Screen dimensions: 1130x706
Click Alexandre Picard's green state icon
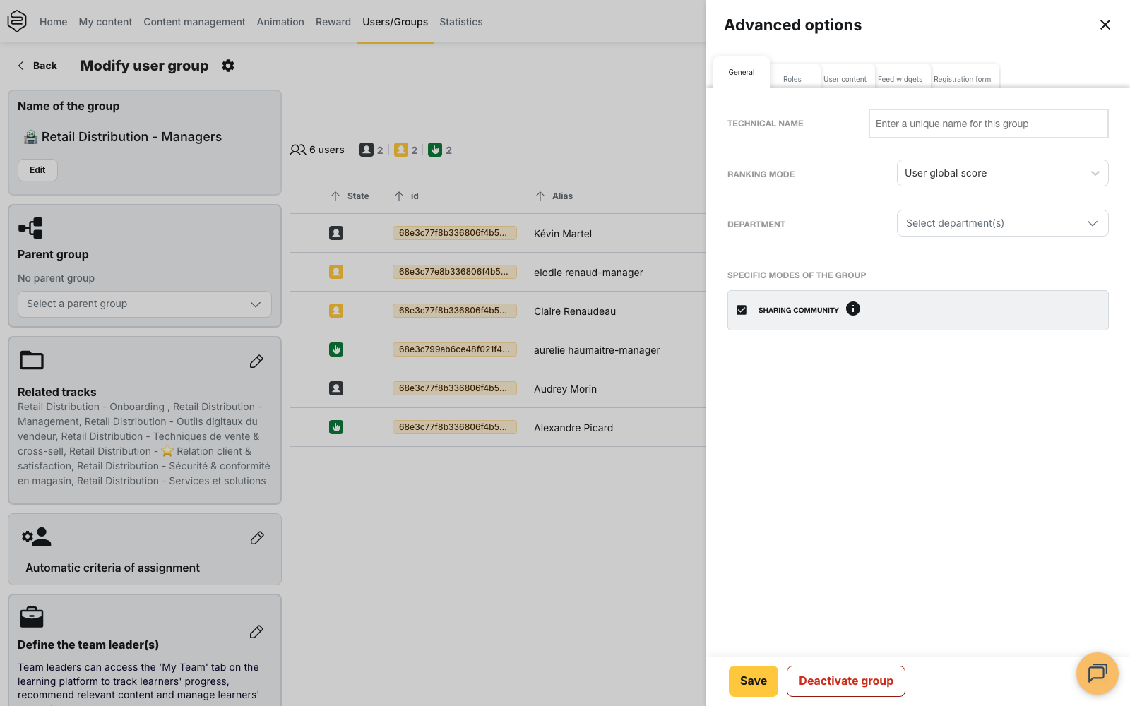(x=336, y=427)
